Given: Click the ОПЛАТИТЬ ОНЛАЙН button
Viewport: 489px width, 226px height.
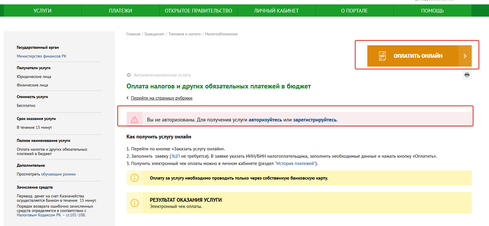Looking at the screenshot, I should (419, 56).
